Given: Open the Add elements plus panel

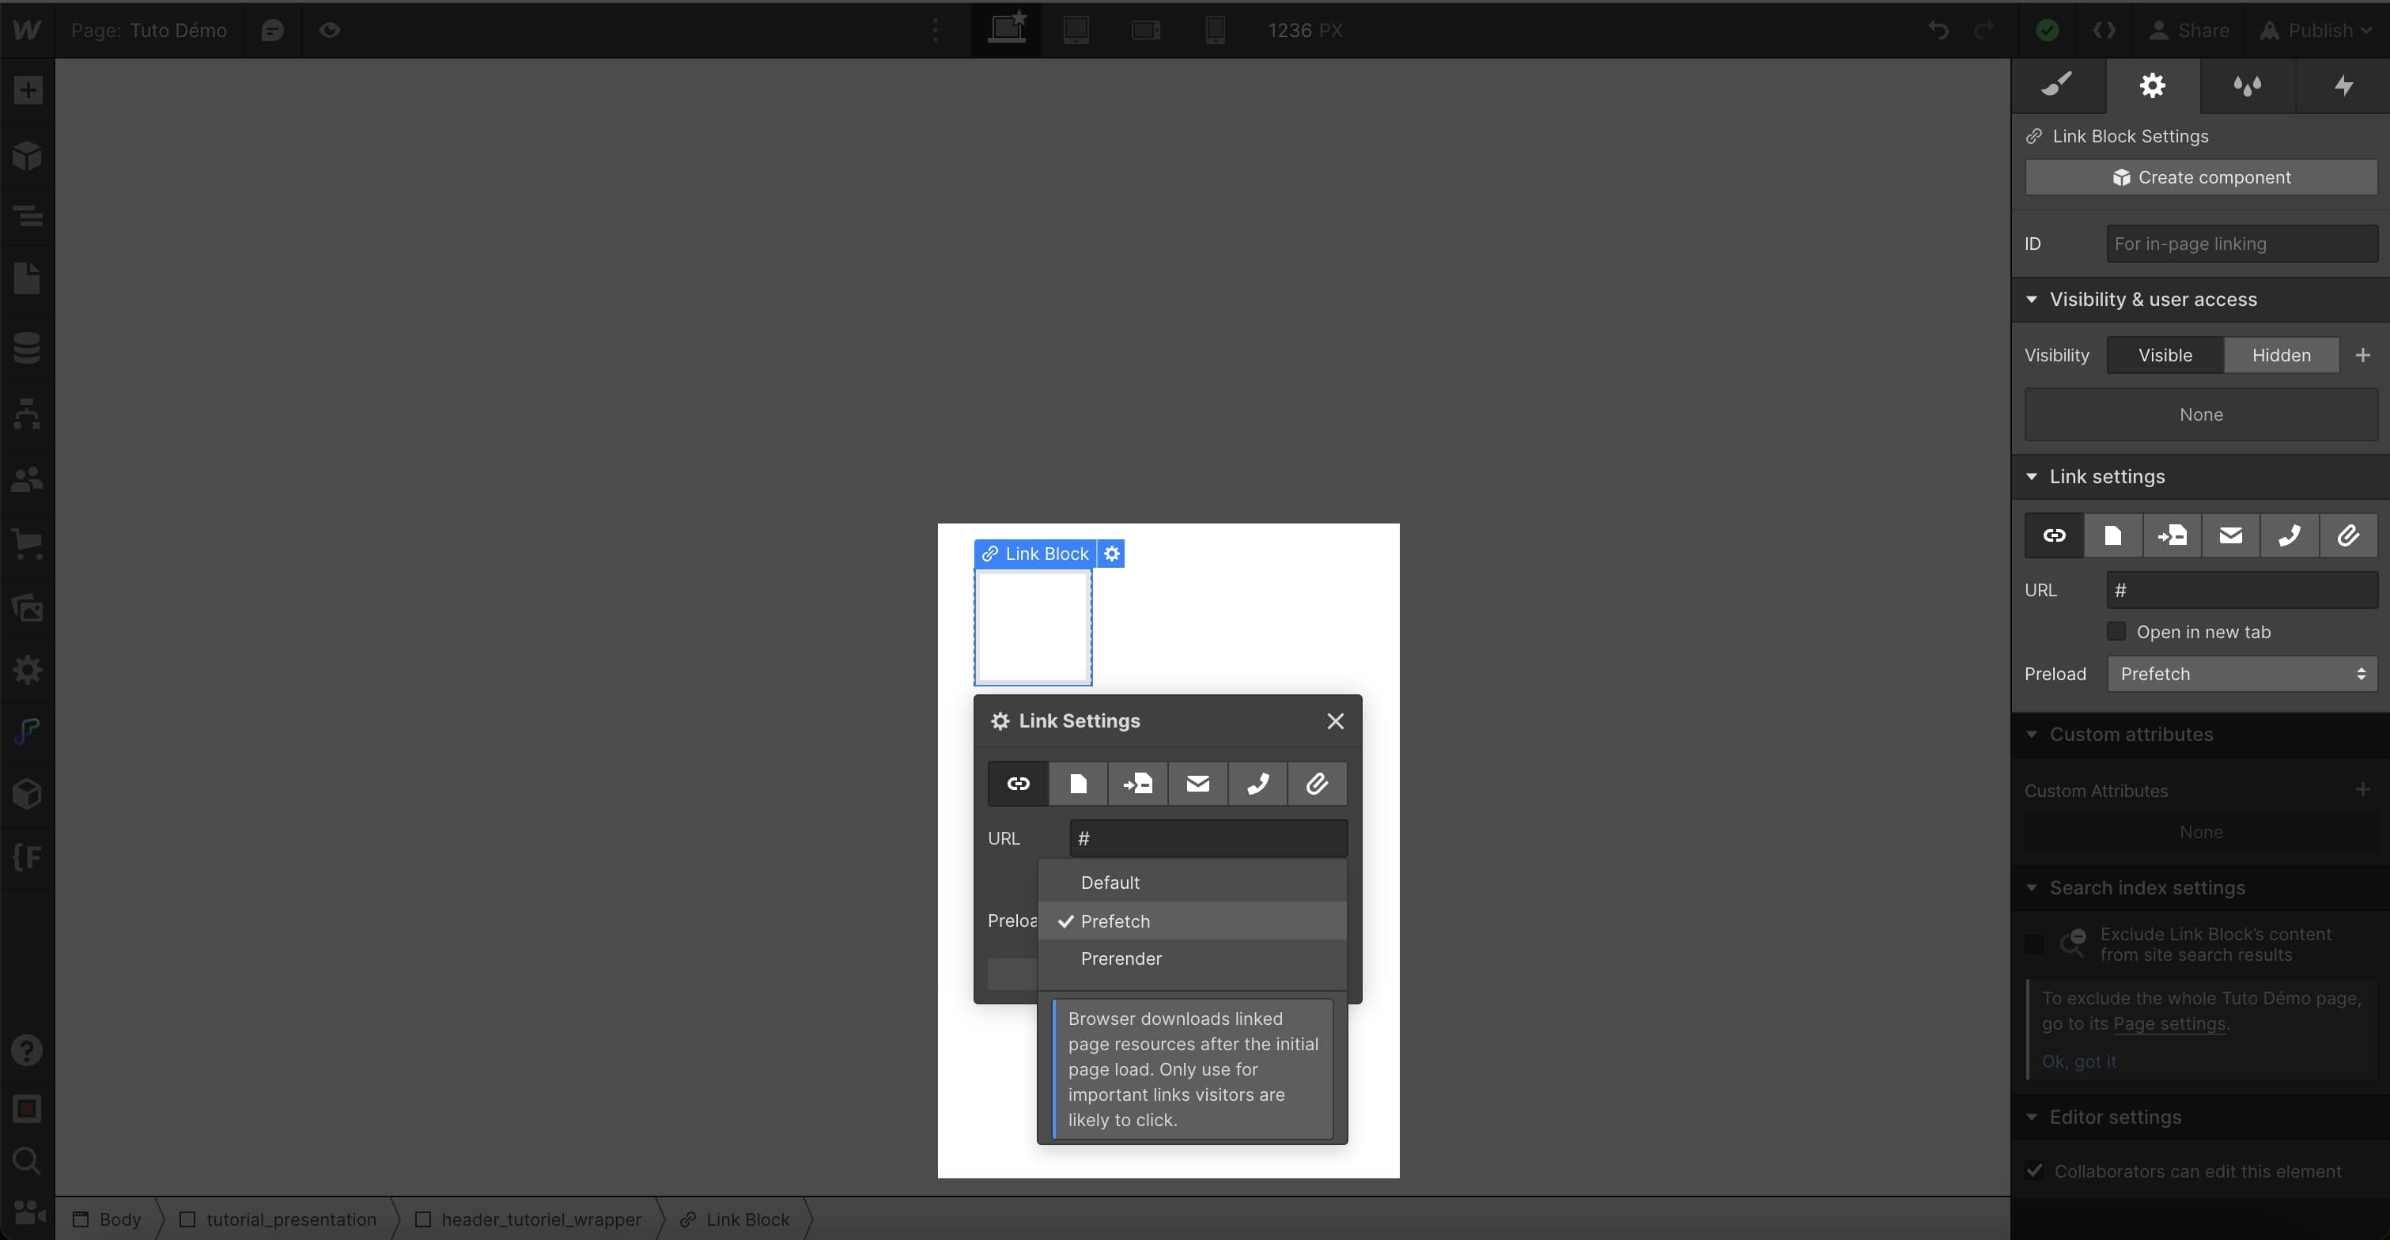Looking at the screenshot, I should [x=28, y=90].
